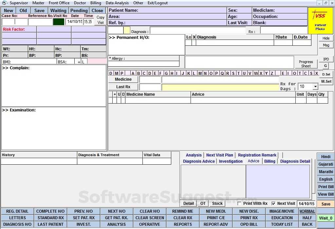
Task: Open M.Set on the right side
Action: [326, 81]
